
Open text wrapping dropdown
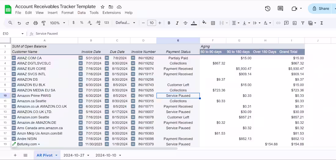(x=257, y=23)
